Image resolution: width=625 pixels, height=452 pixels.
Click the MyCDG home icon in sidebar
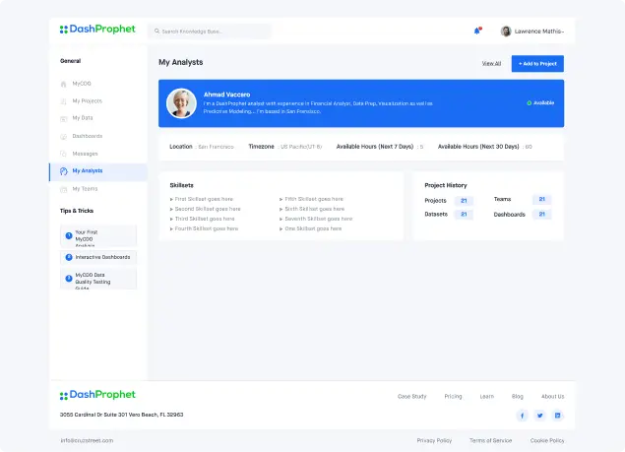tap(64, 84)
